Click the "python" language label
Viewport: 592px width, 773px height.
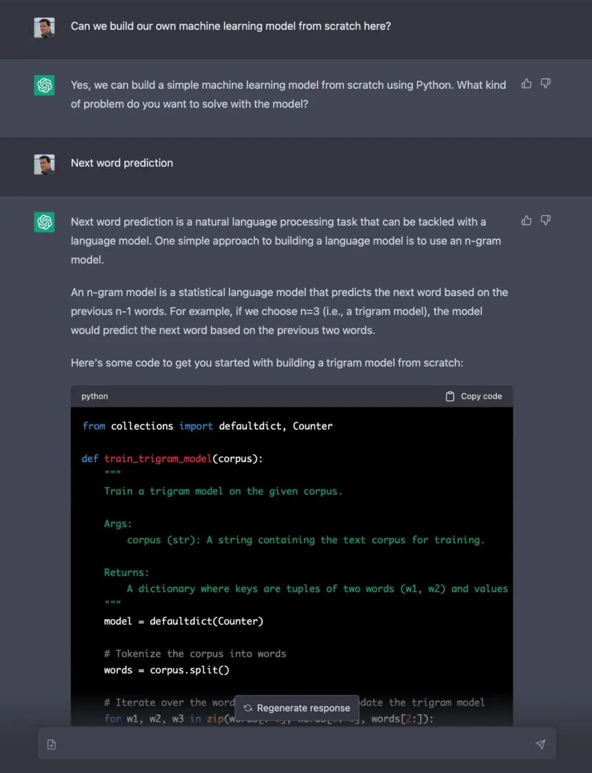click(95, 396)
